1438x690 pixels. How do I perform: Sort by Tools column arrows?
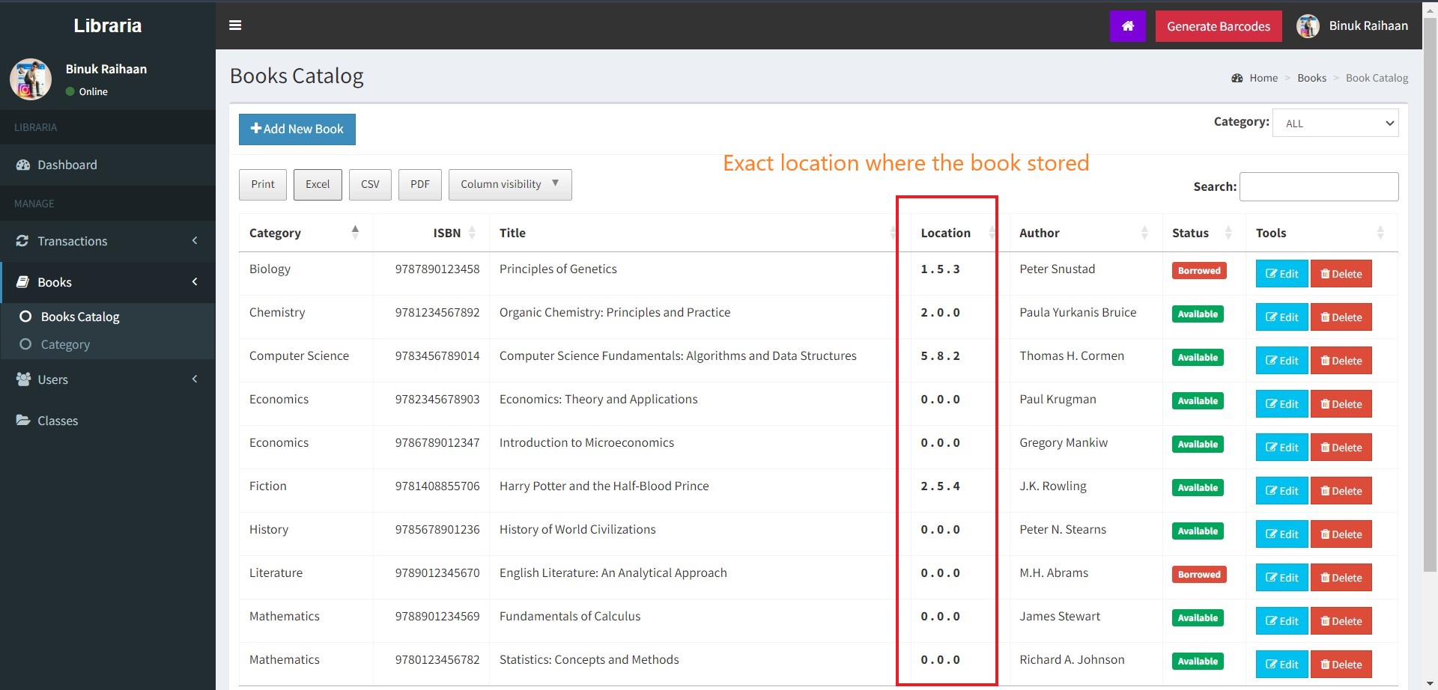click(1380, 233)
